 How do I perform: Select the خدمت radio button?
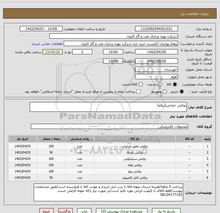(160, 84)
